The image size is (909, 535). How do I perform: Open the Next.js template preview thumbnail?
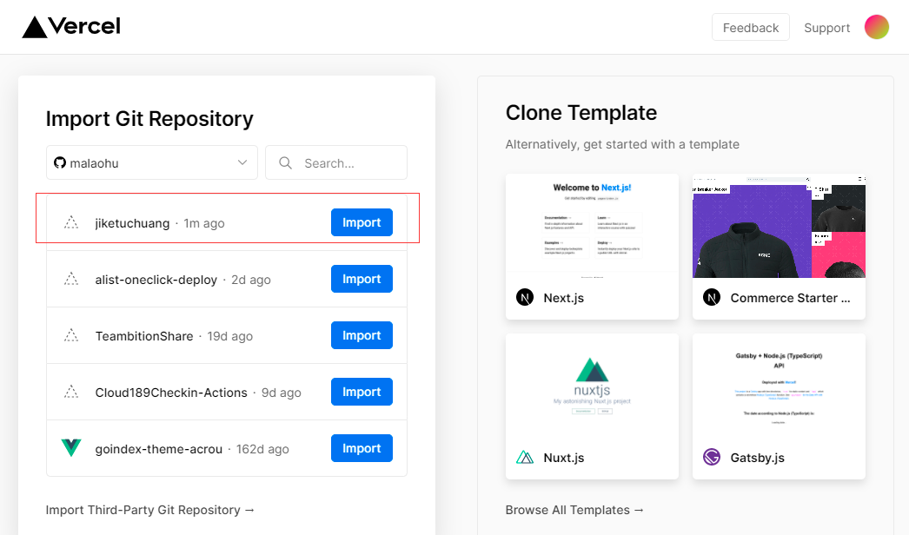coord(592,226)
